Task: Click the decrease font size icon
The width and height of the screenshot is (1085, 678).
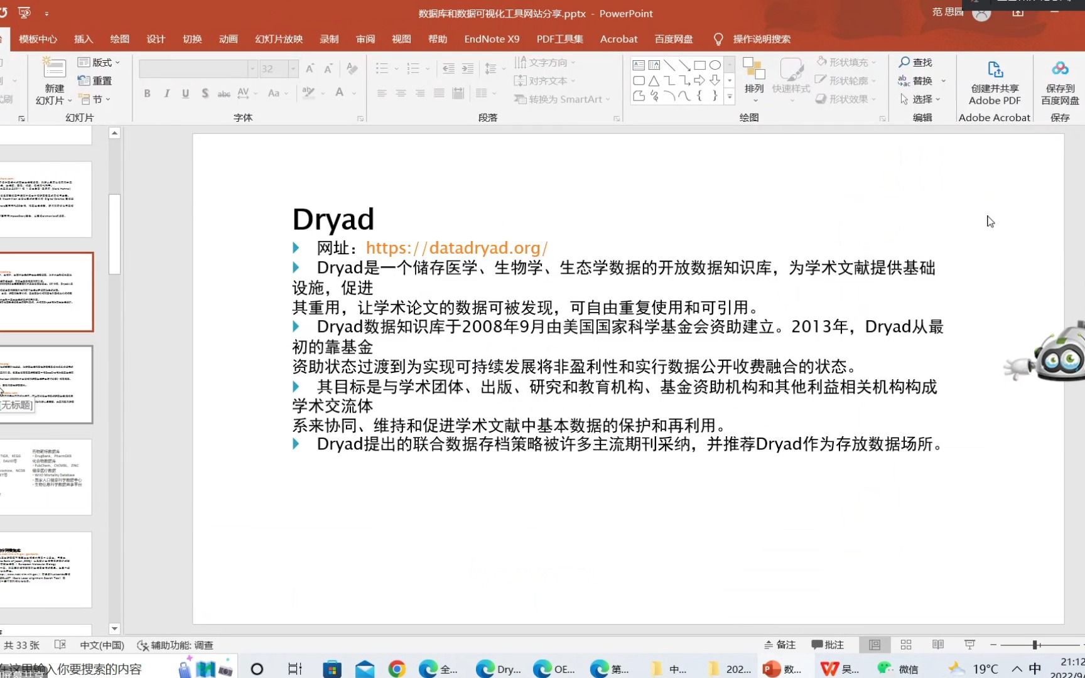Action: point(328,68)
